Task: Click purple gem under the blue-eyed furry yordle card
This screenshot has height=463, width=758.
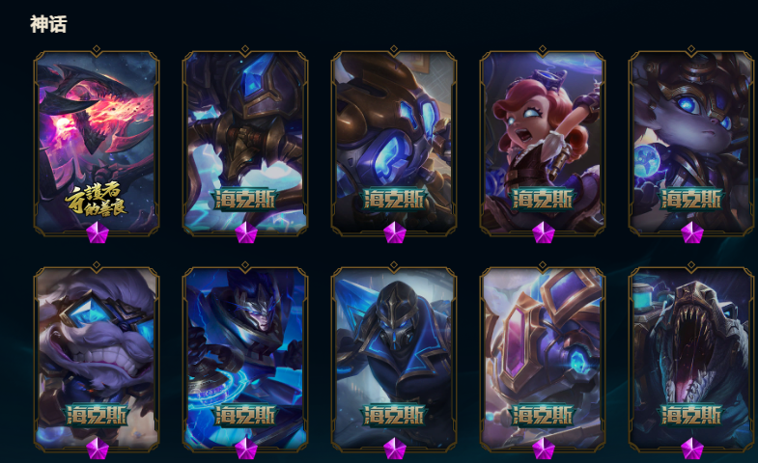Action: coord(691,232)
